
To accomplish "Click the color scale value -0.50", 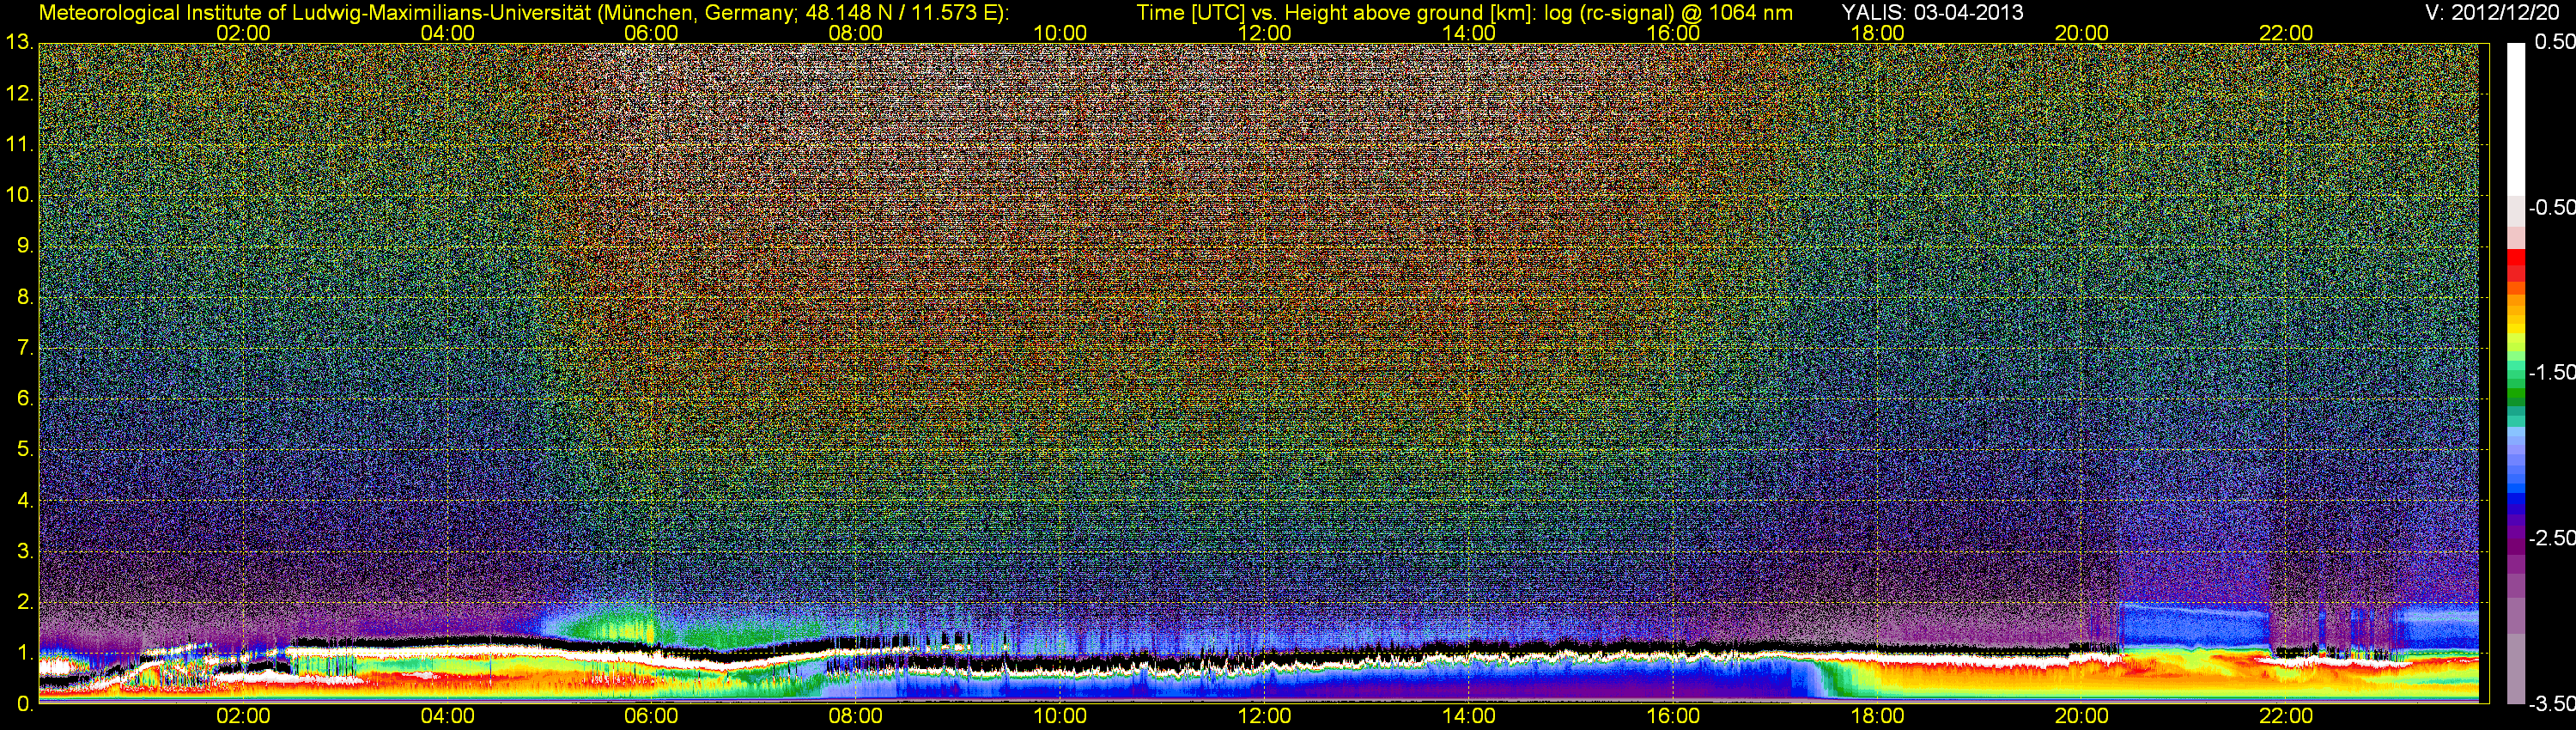I will [2550, 207].
